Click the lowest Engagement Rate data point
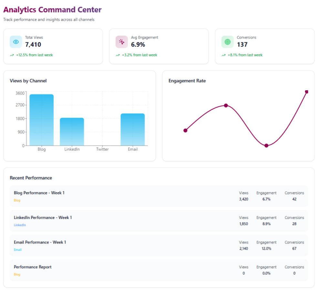319x291 pixels. (266, 145)
